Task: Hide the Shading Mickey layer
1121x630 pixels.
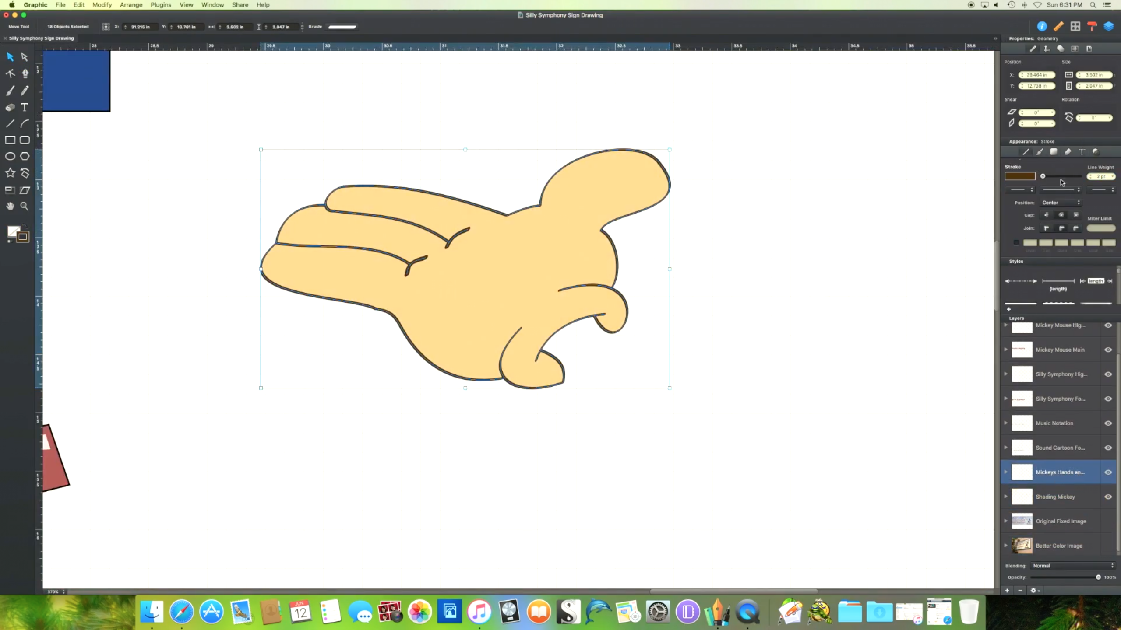Action: 1108,497
